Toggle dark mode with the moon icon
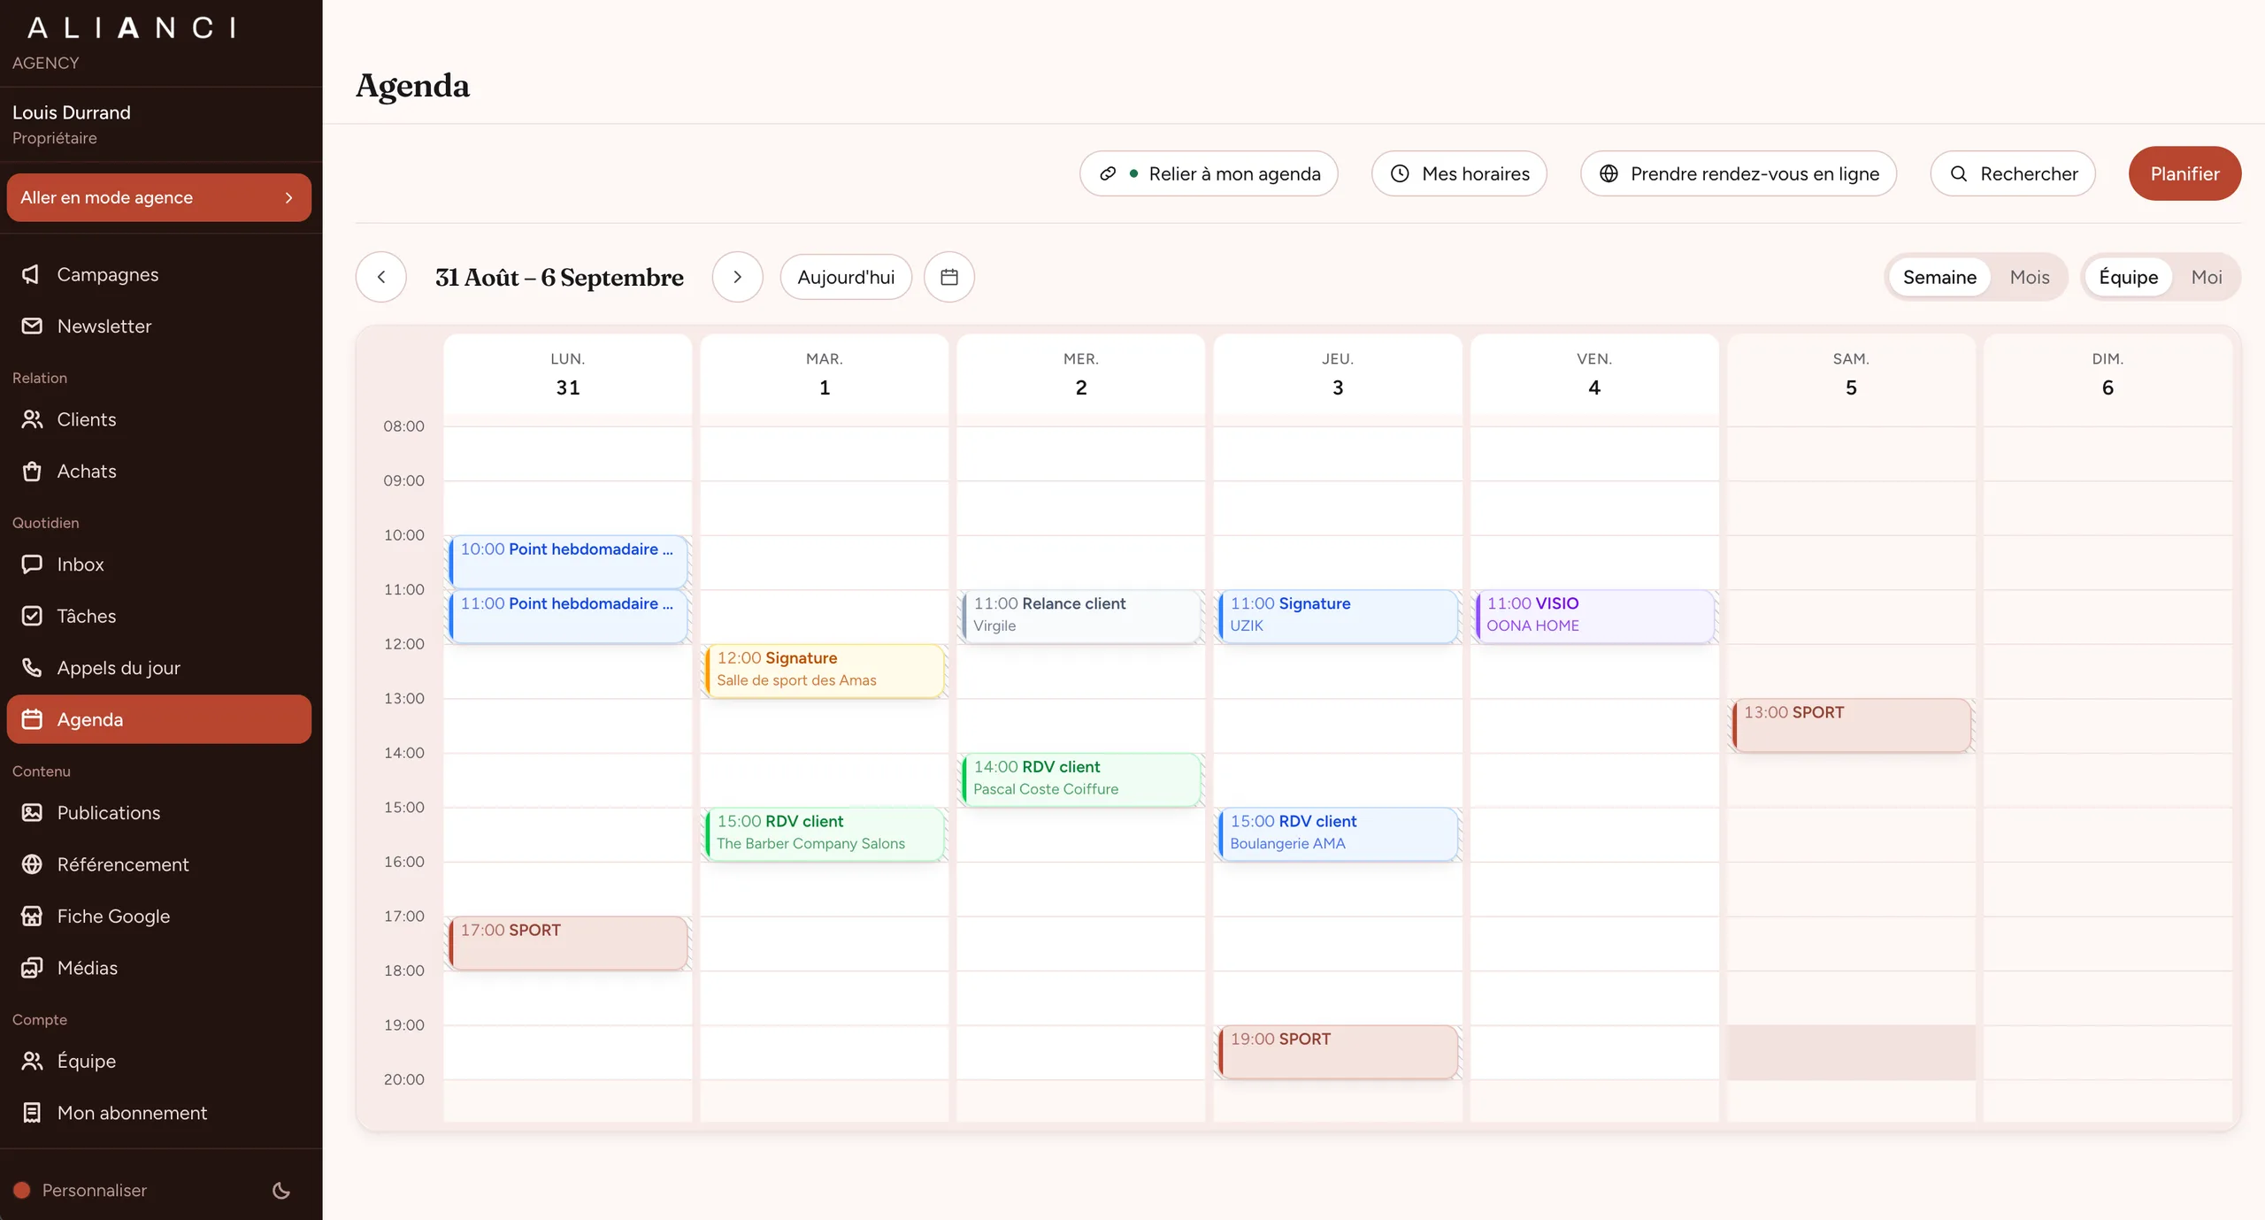This screenshot has height=1220, width=2265. tap(281, 1190)
